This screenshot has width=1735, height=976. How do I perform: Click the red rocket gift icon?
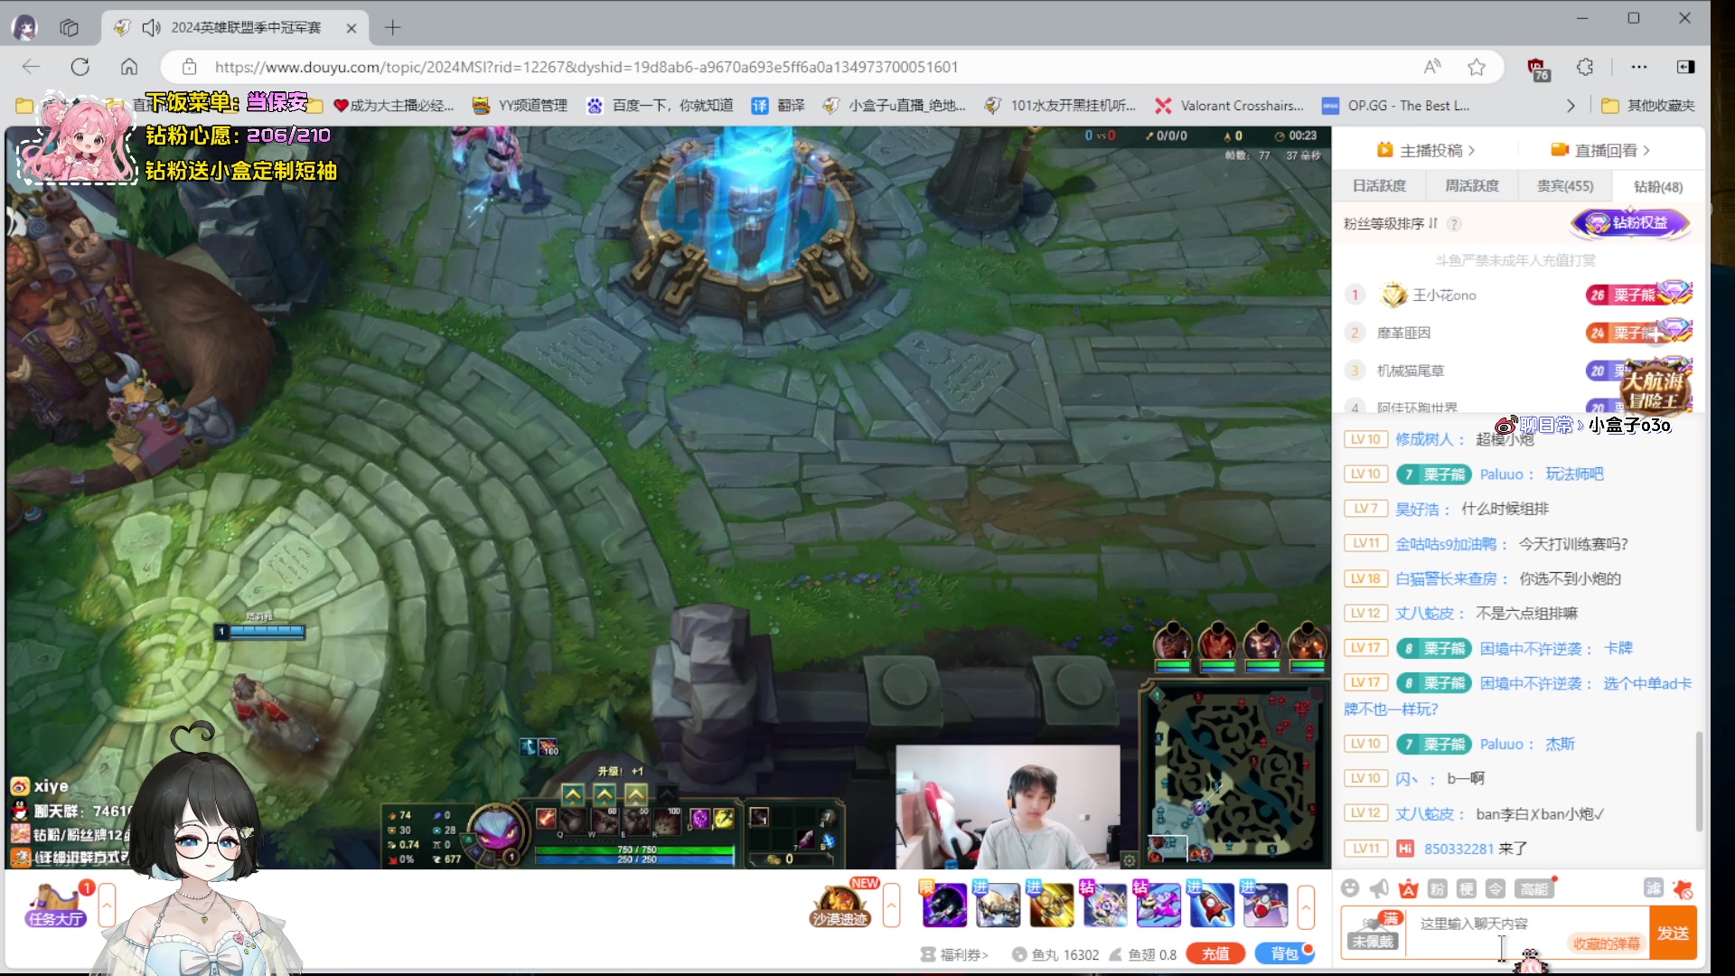pos(1212,905)
